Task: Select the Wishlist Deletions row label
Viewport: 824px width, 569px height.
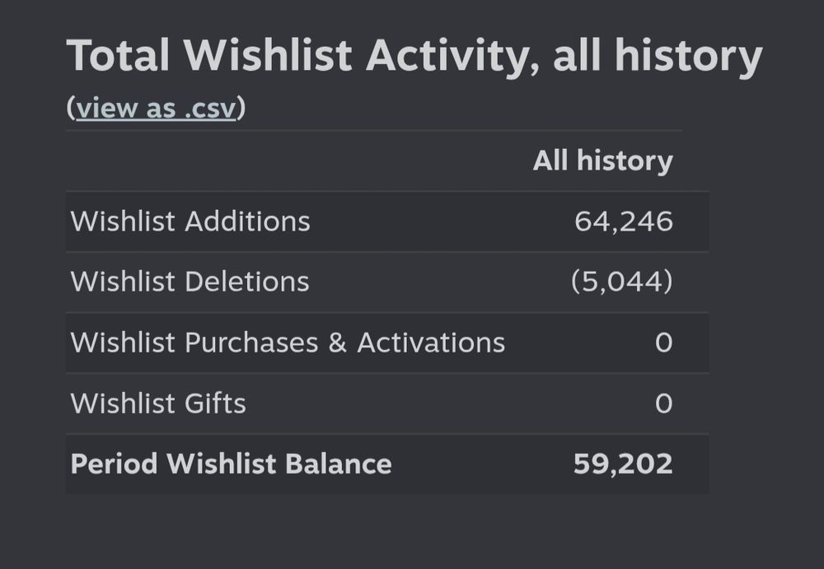Action: click(x=189, y=281)
